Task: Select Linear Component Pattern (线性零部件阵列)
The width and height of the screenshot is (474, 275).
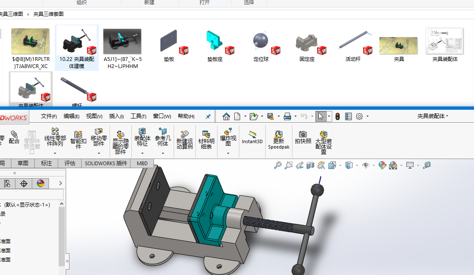Action: [x=55, y=138]
